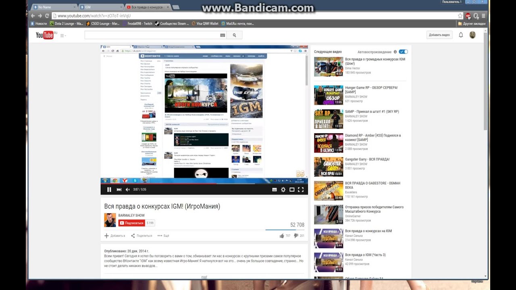Image resolution: width=516 pixels, height=290 pixels.
Task: Open Новости bookmark
Action: point(39,24)
